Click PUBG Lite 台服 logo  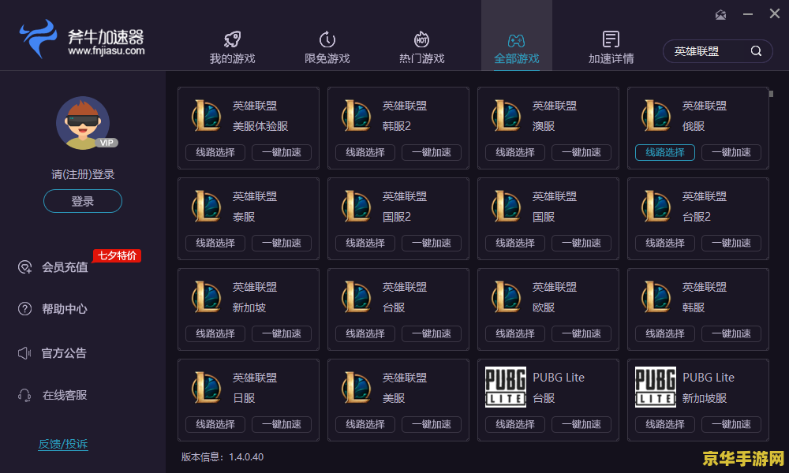506,387
